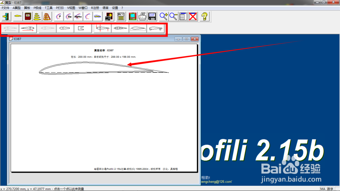Click the airfoil with lightening holes icon
340x191 pixels.
[120, 29]
